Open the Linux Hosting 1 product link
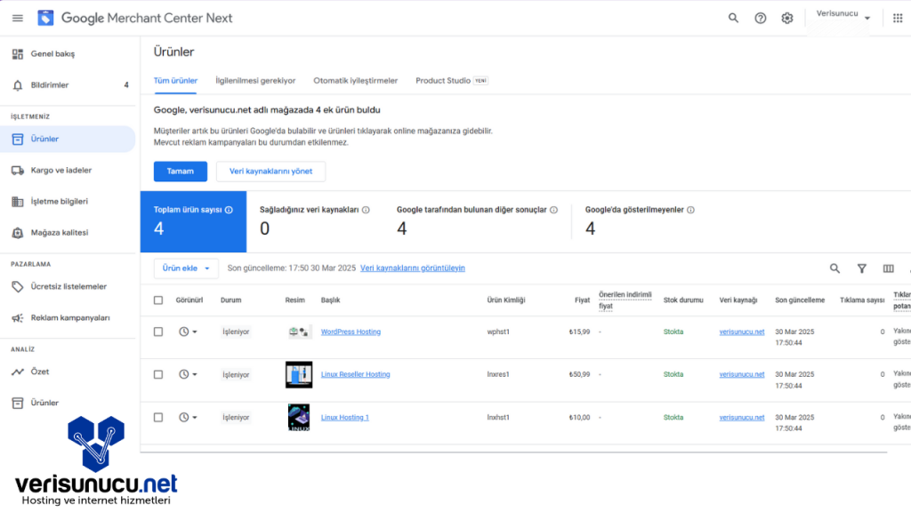 344,418
